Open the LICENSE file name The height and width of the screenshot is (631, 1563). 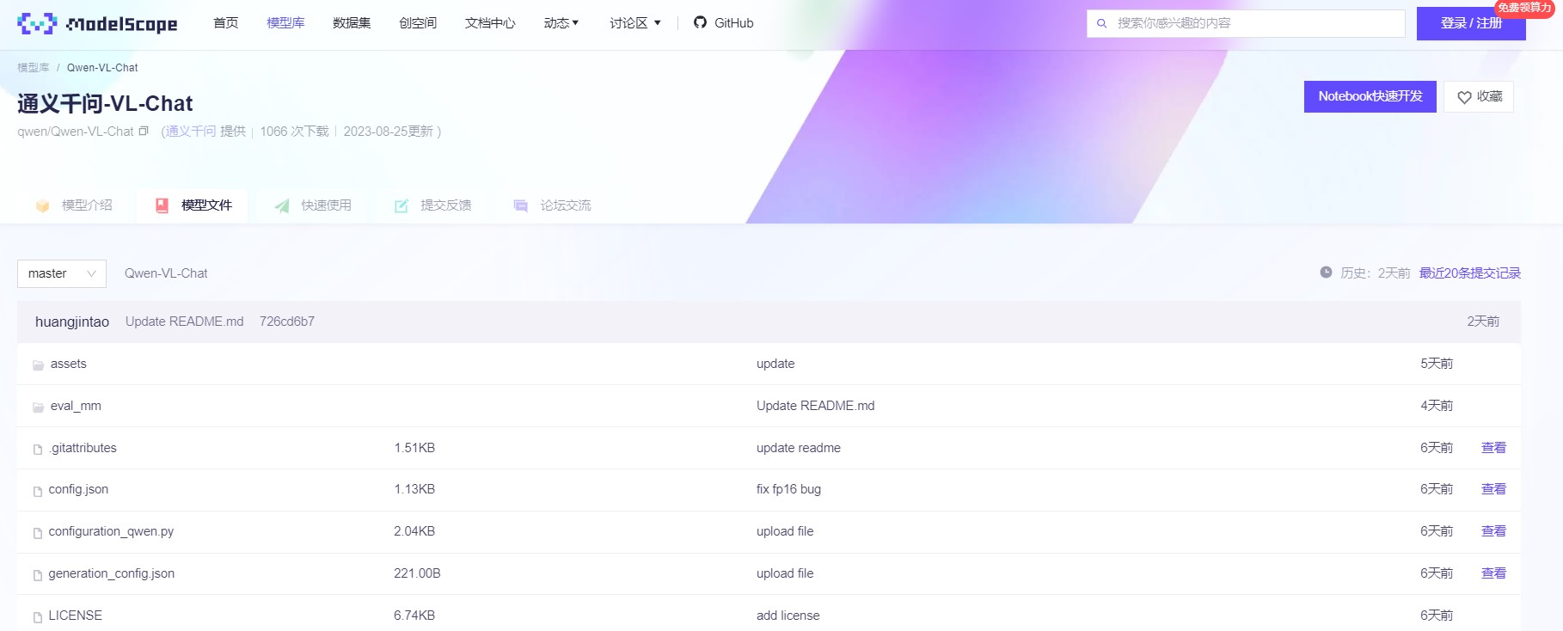(76, 616)
